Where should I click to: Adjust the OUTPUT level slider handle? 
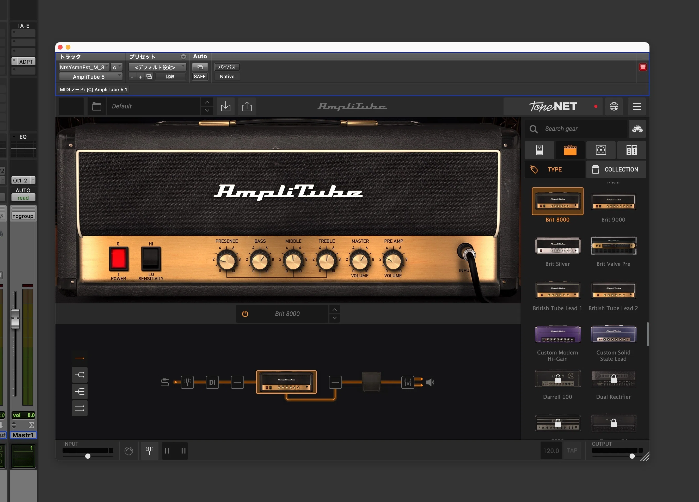632,456
